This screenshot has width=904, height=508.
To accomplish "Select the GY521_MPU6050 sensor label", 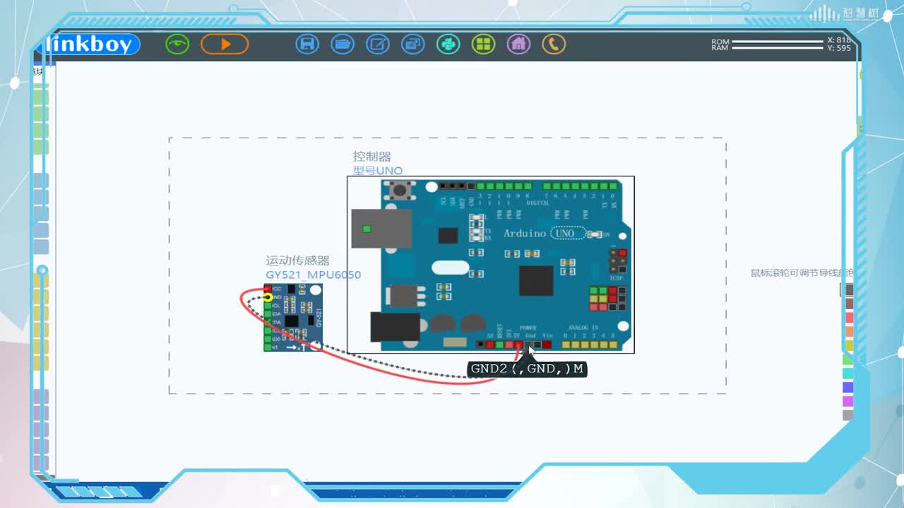I will click(x=314, y=274).
